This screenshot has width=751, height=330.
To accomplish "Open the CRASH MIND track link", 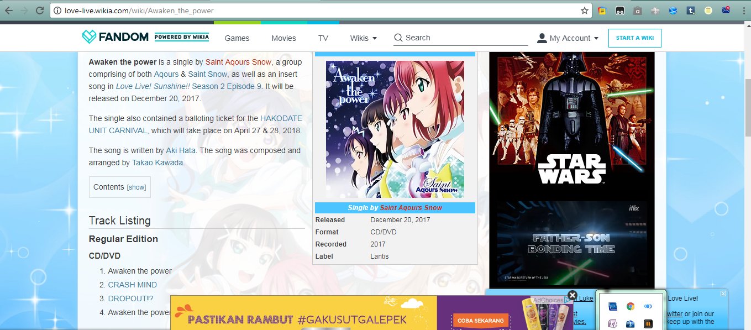I will coord(132,285).
